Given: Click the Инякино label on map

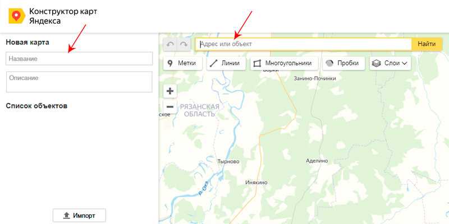Looking at the screenshot, I should [256, 183].
